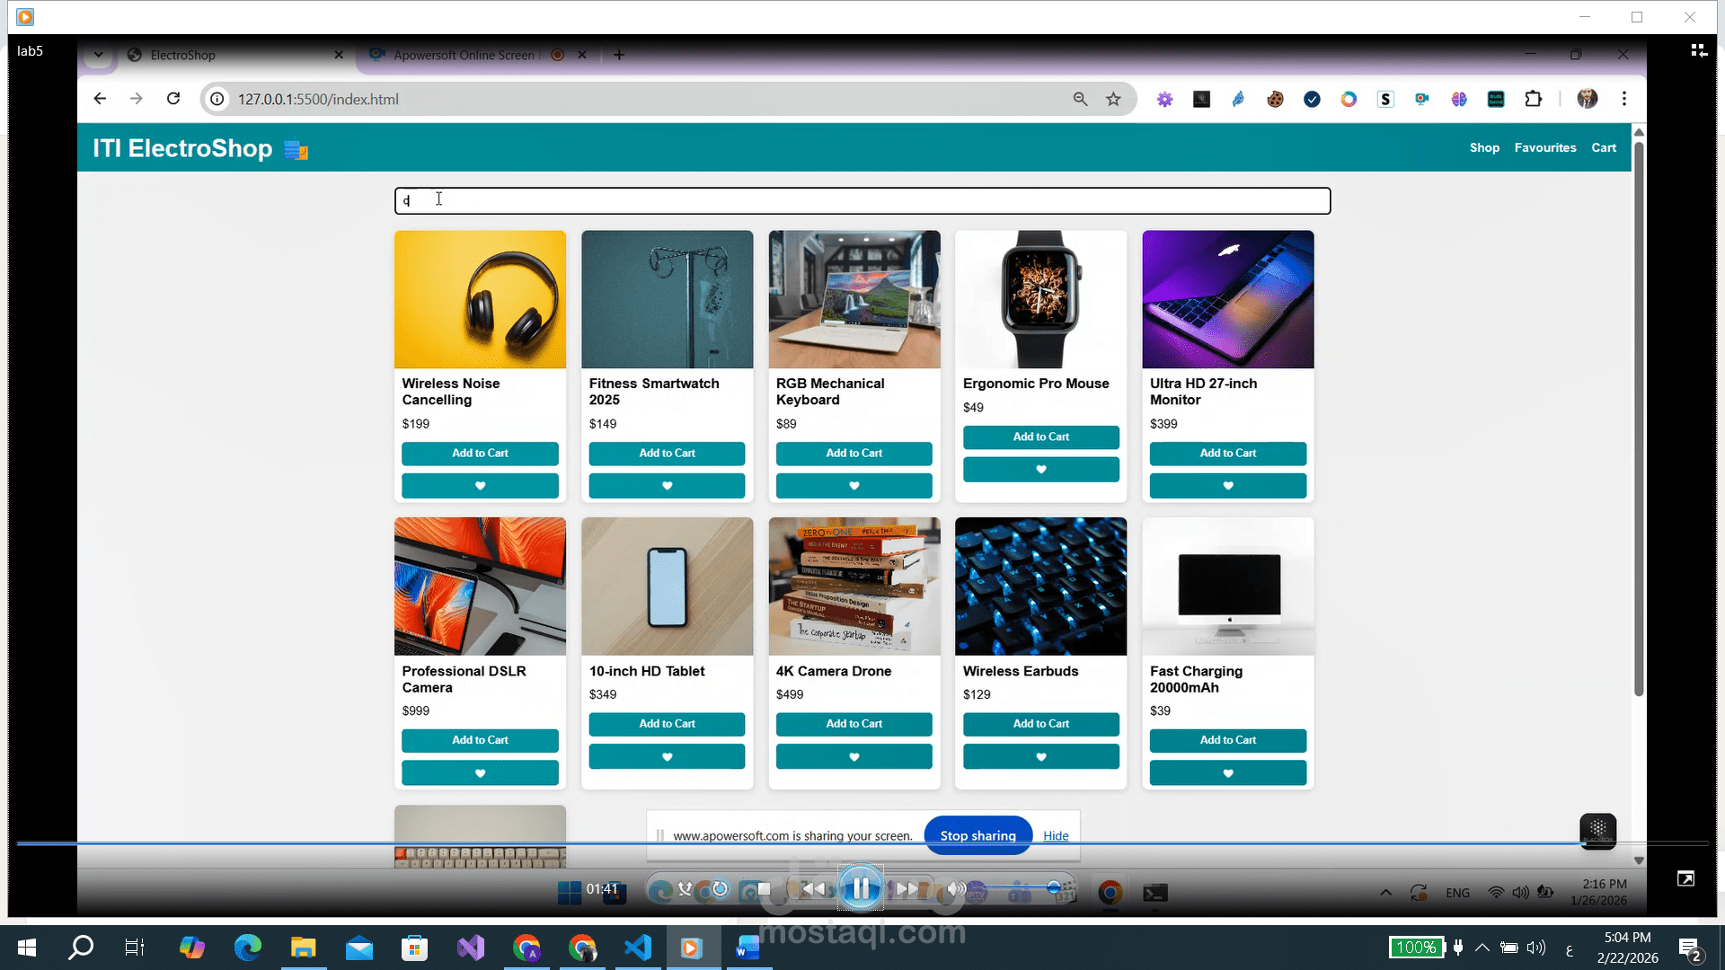
Task: Click the rewind button in the player
Action: coord(813,889)
